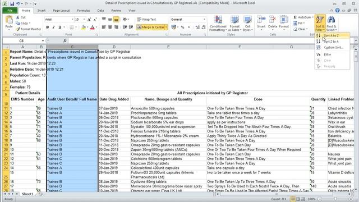
Task: Switch to the Page Layout tab
Action: pyautogui.click(x=61, y=11)
